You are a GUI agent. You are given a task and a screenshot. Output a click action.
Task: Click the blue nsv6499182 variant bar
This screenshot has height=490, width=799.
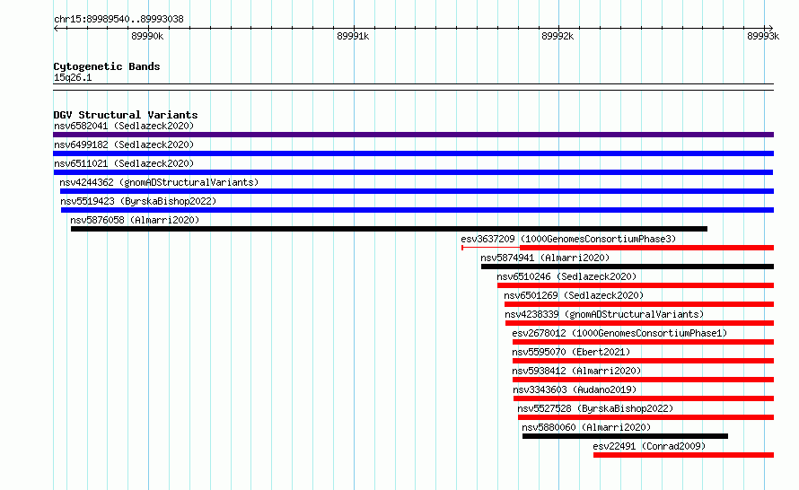click(x=413, y=153)
